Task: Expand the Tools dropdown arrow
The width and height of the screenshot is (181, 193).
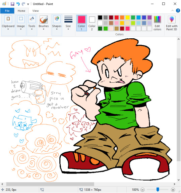Action: pos(32,29)
